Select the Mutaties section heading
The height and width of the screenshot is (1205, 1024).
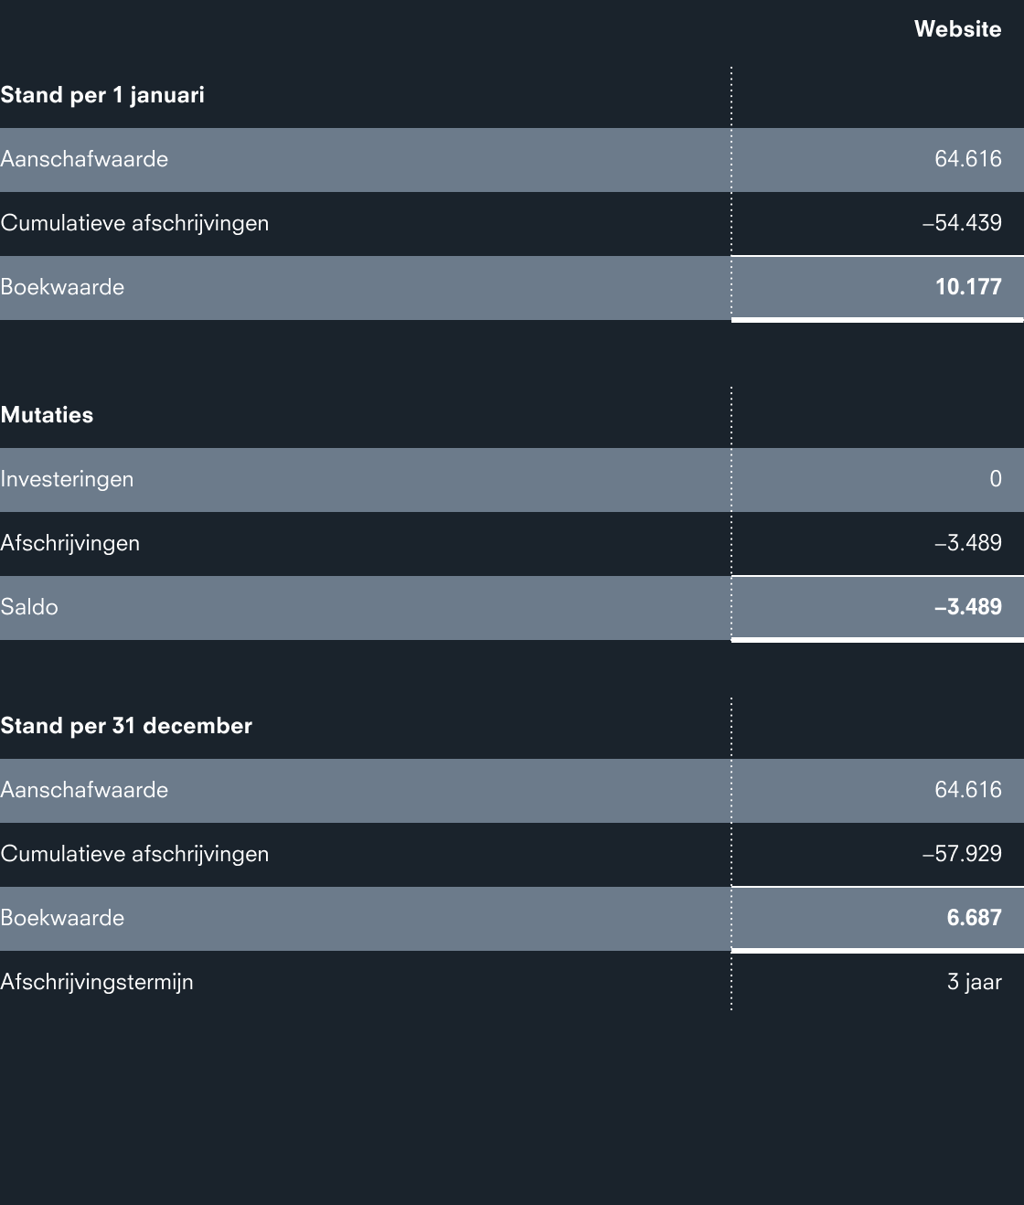point(48,415)
